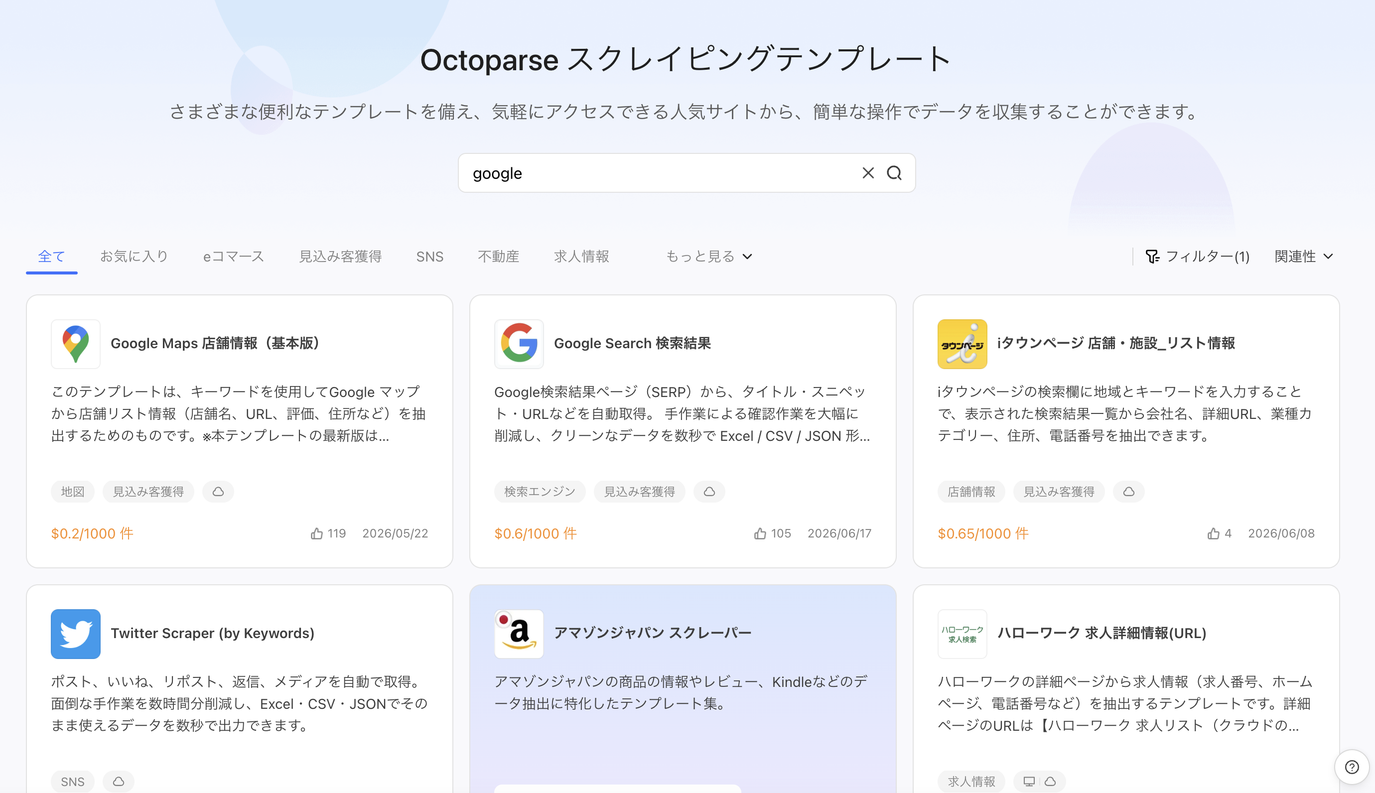Click the date 2026/05/22

396,533
